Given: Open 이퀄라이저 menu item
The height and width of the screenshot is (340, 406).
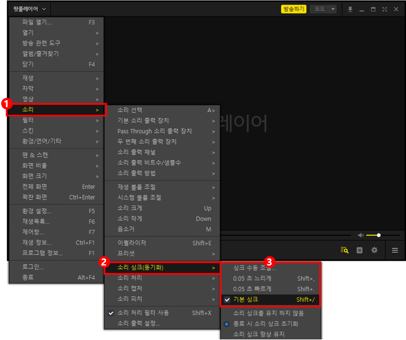Looking at the screenshot, I should [162, 243].
